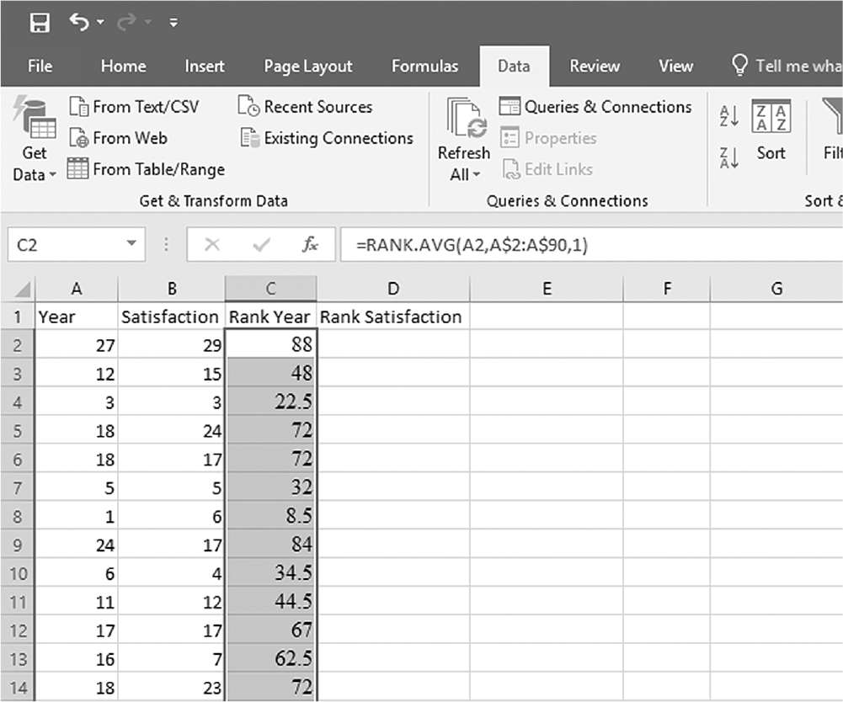Open the Sort dialog button
The height and width of the screenshot is (702, 843).
771,130
